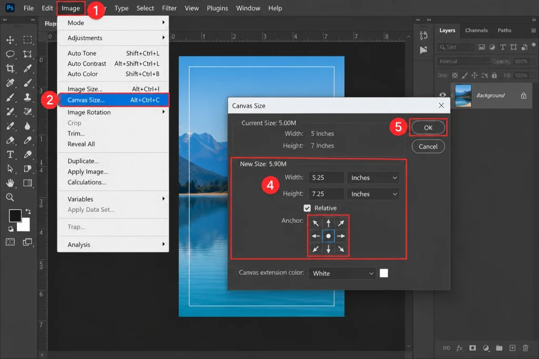Screen dimensions: 539x359
Task: Delete layer with trash icon
Action: point(525,348)
